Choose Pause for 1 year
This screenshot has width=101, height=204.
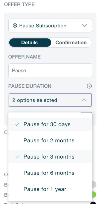coord(50,189)
